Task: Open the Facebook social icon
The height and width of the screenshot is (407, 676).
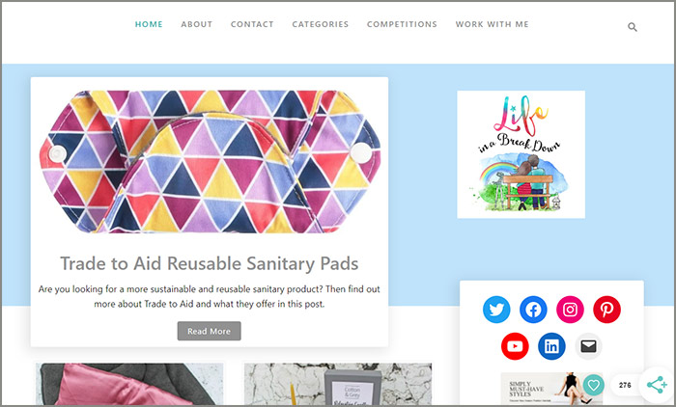Action: pos(533,310)
